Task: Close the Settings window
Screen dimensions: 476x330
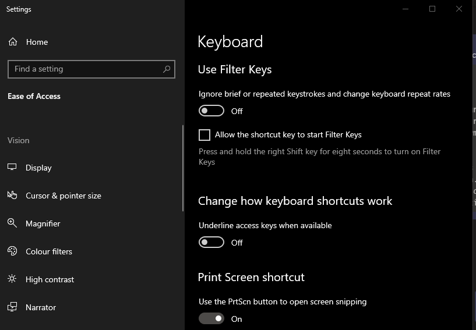Action: pos(459,9)
